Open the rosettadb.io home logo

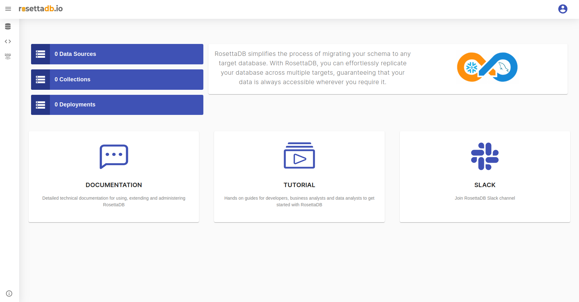click(41, 9)
